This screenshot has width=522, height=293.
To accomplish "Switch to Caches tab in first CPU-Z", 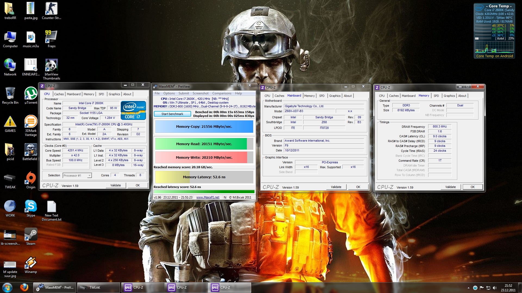I will point(59,94).
